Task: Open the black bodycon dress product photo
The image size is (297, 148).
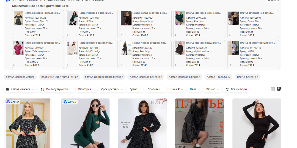Action: pyautogui.click(x=257, y=123)
